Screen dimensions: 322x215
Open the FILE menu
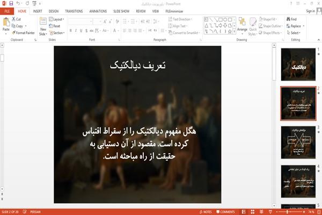(x=7, y=11)
